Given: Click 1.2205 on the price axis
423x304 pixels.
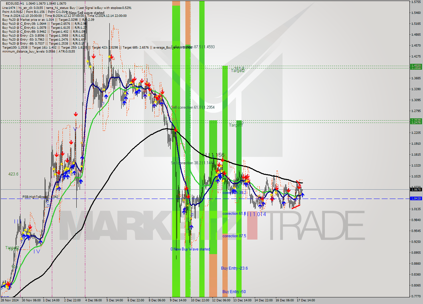Looking at the screenshot, I should click(x=415, y=133).
